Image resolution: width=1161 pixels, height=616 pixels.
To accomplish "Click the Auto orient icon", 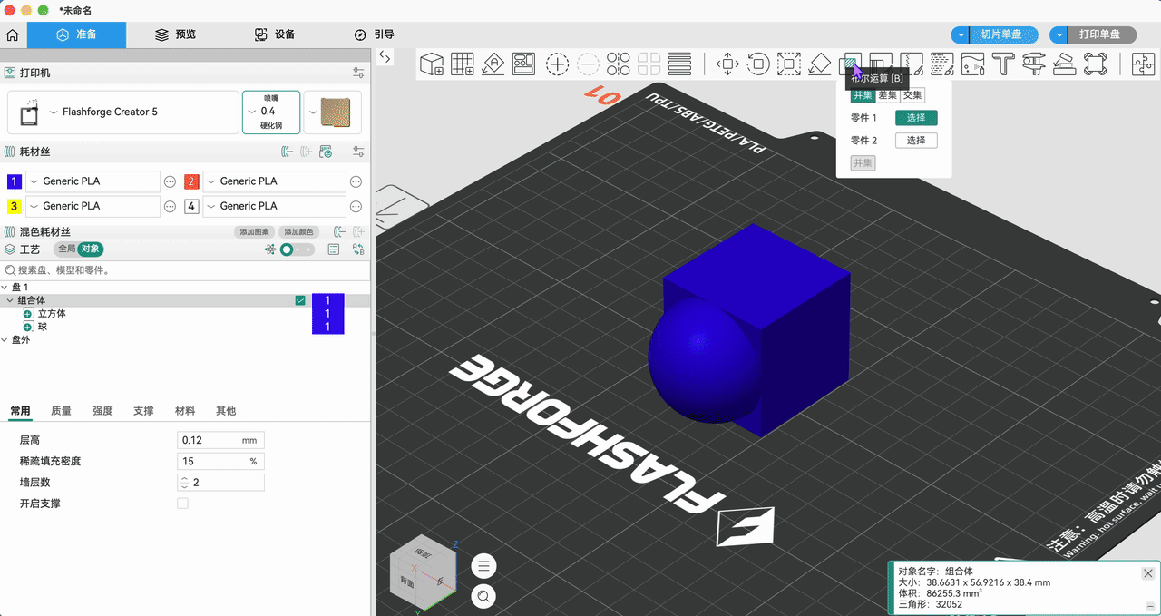I will click(x=493, y=64).
